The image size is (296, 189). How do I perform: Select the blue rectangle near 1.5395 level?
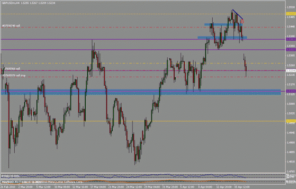(222, 37)
